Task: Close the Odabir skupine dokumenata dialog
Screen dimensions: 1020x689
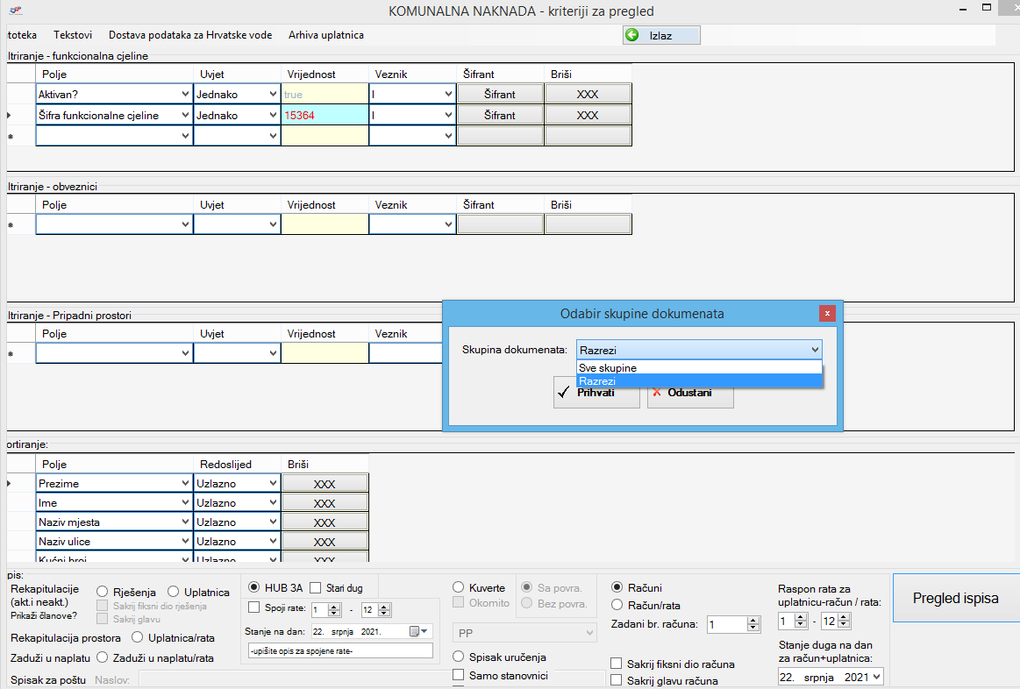Action: [x=826, y=313]
